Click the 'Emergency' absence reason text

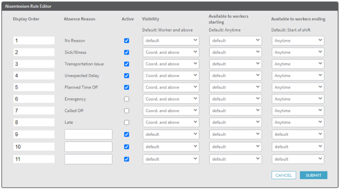(x=75, y=99)
